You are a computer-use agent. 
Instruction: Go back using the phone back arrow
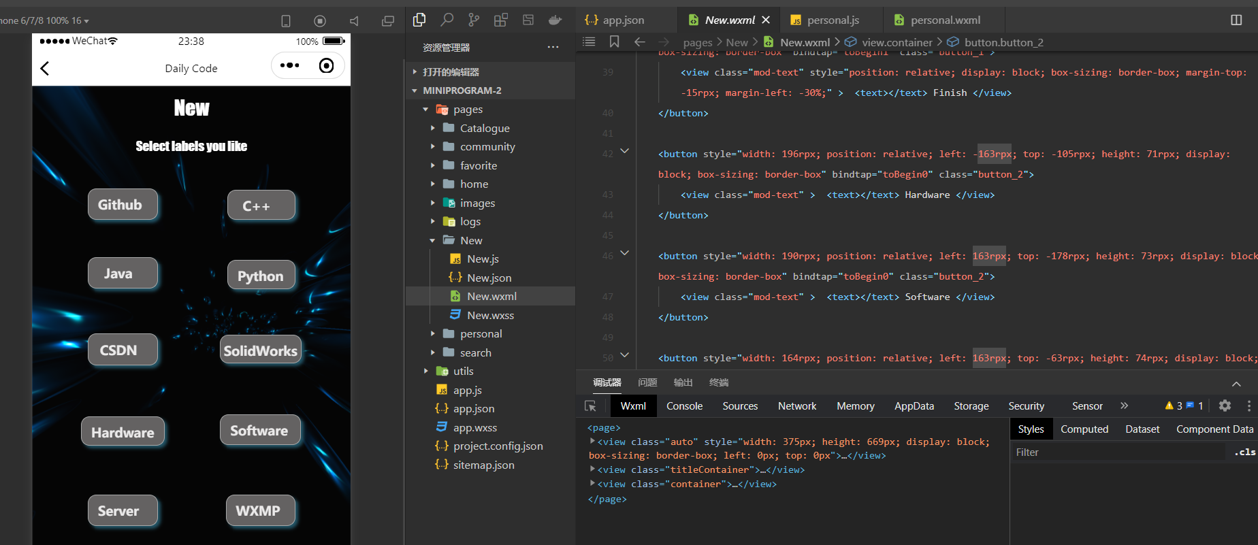tap(45, 68)
